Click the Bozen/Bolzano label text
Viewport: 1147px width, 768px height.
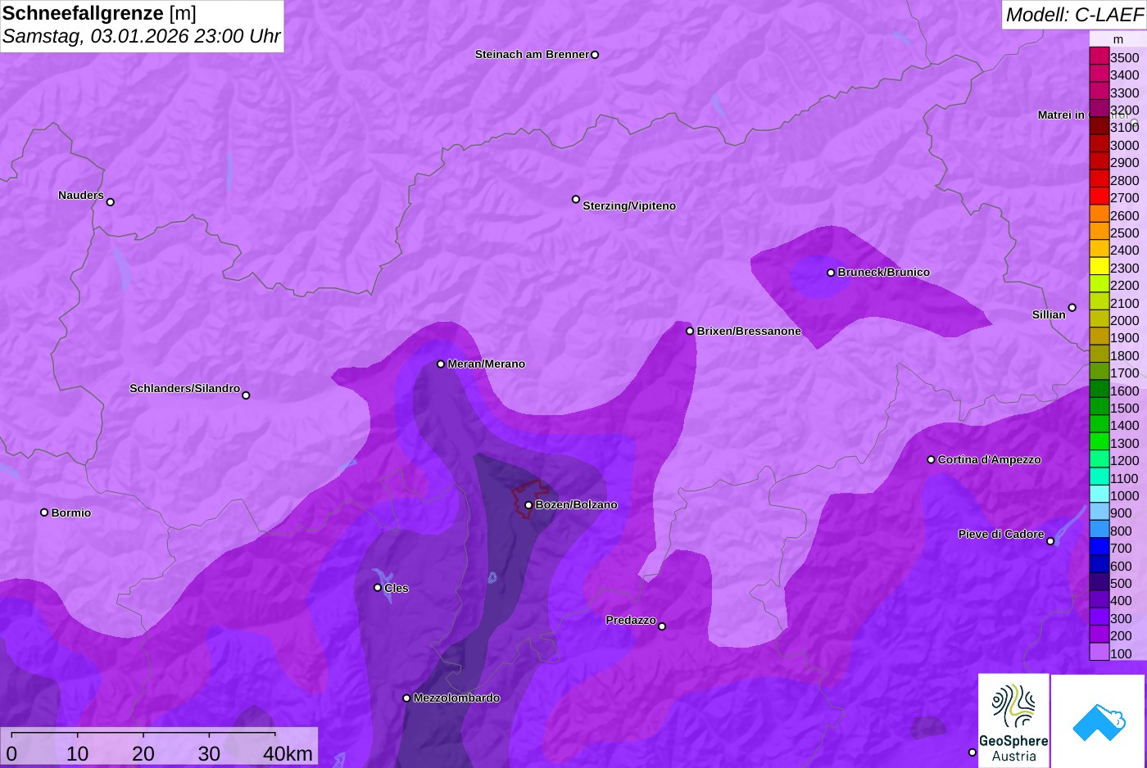click(x=577, y=504)
